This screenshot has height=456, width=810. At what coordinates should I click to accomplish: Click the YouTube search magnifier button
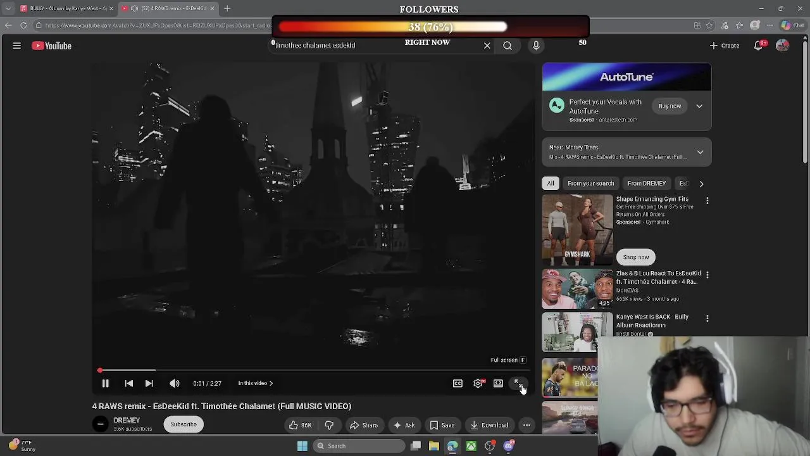tap(508, 46)
